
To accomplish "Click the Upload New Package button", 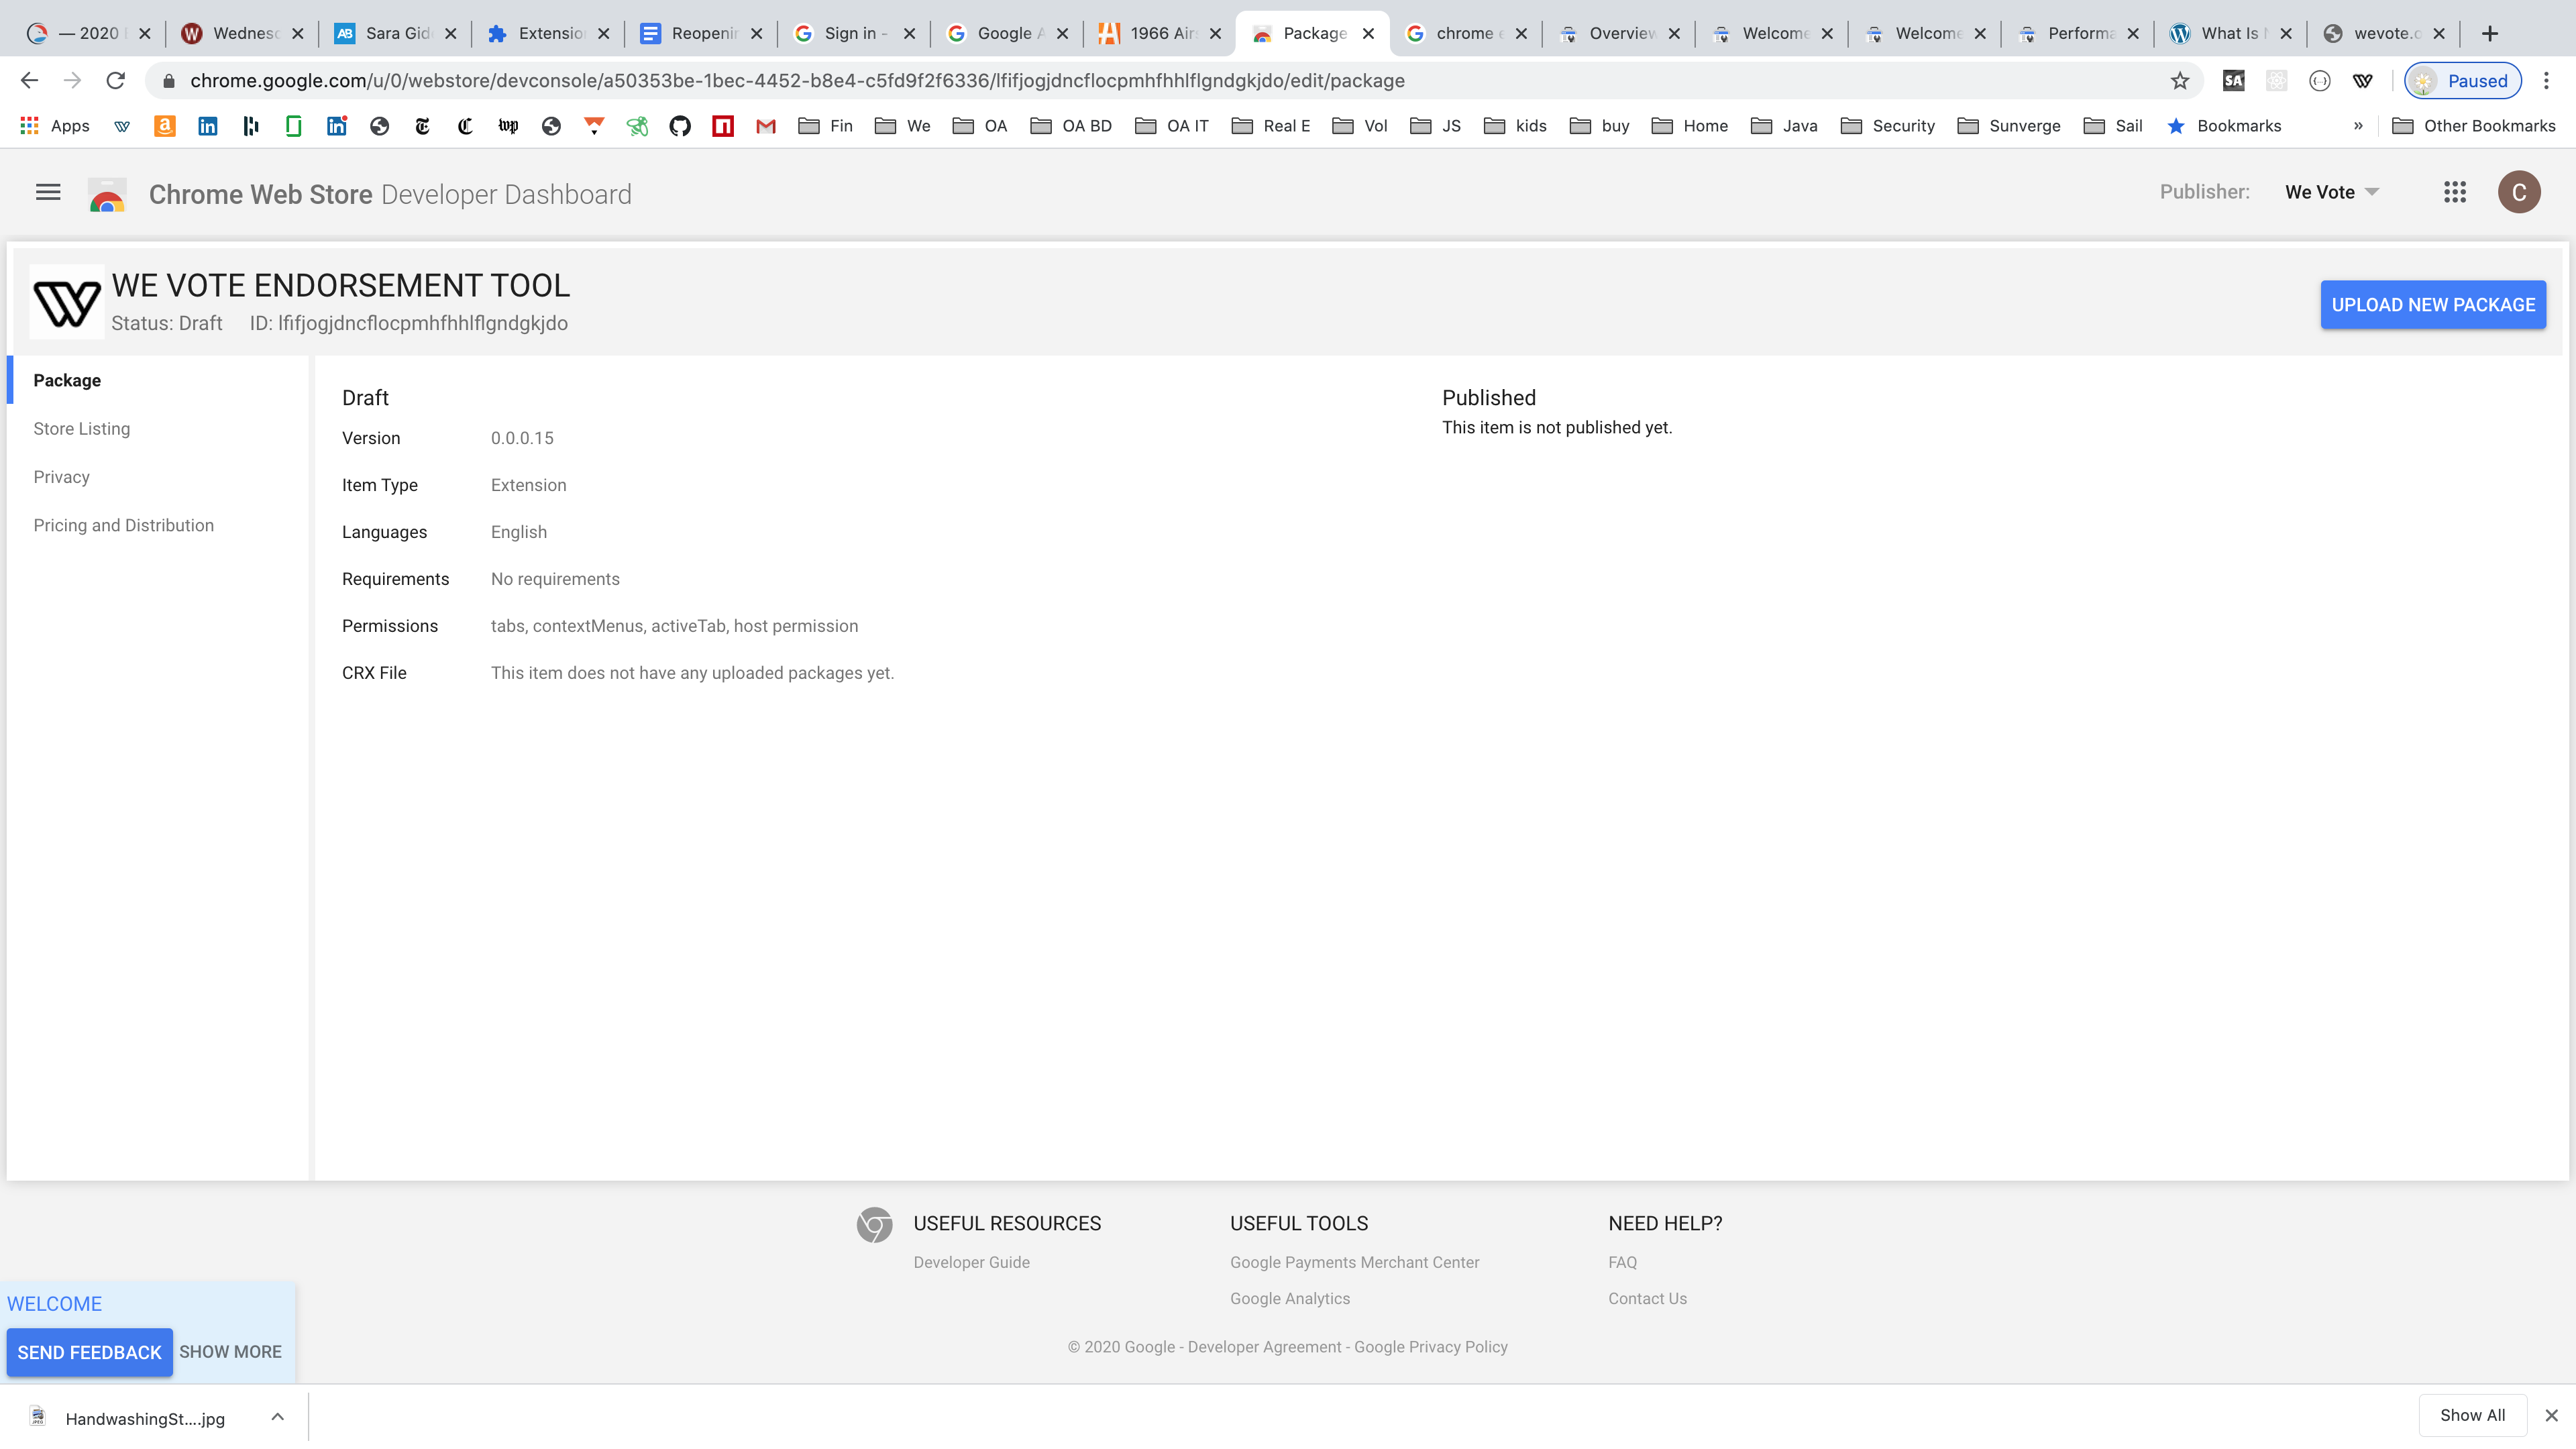I will (x=2432, y=305).
